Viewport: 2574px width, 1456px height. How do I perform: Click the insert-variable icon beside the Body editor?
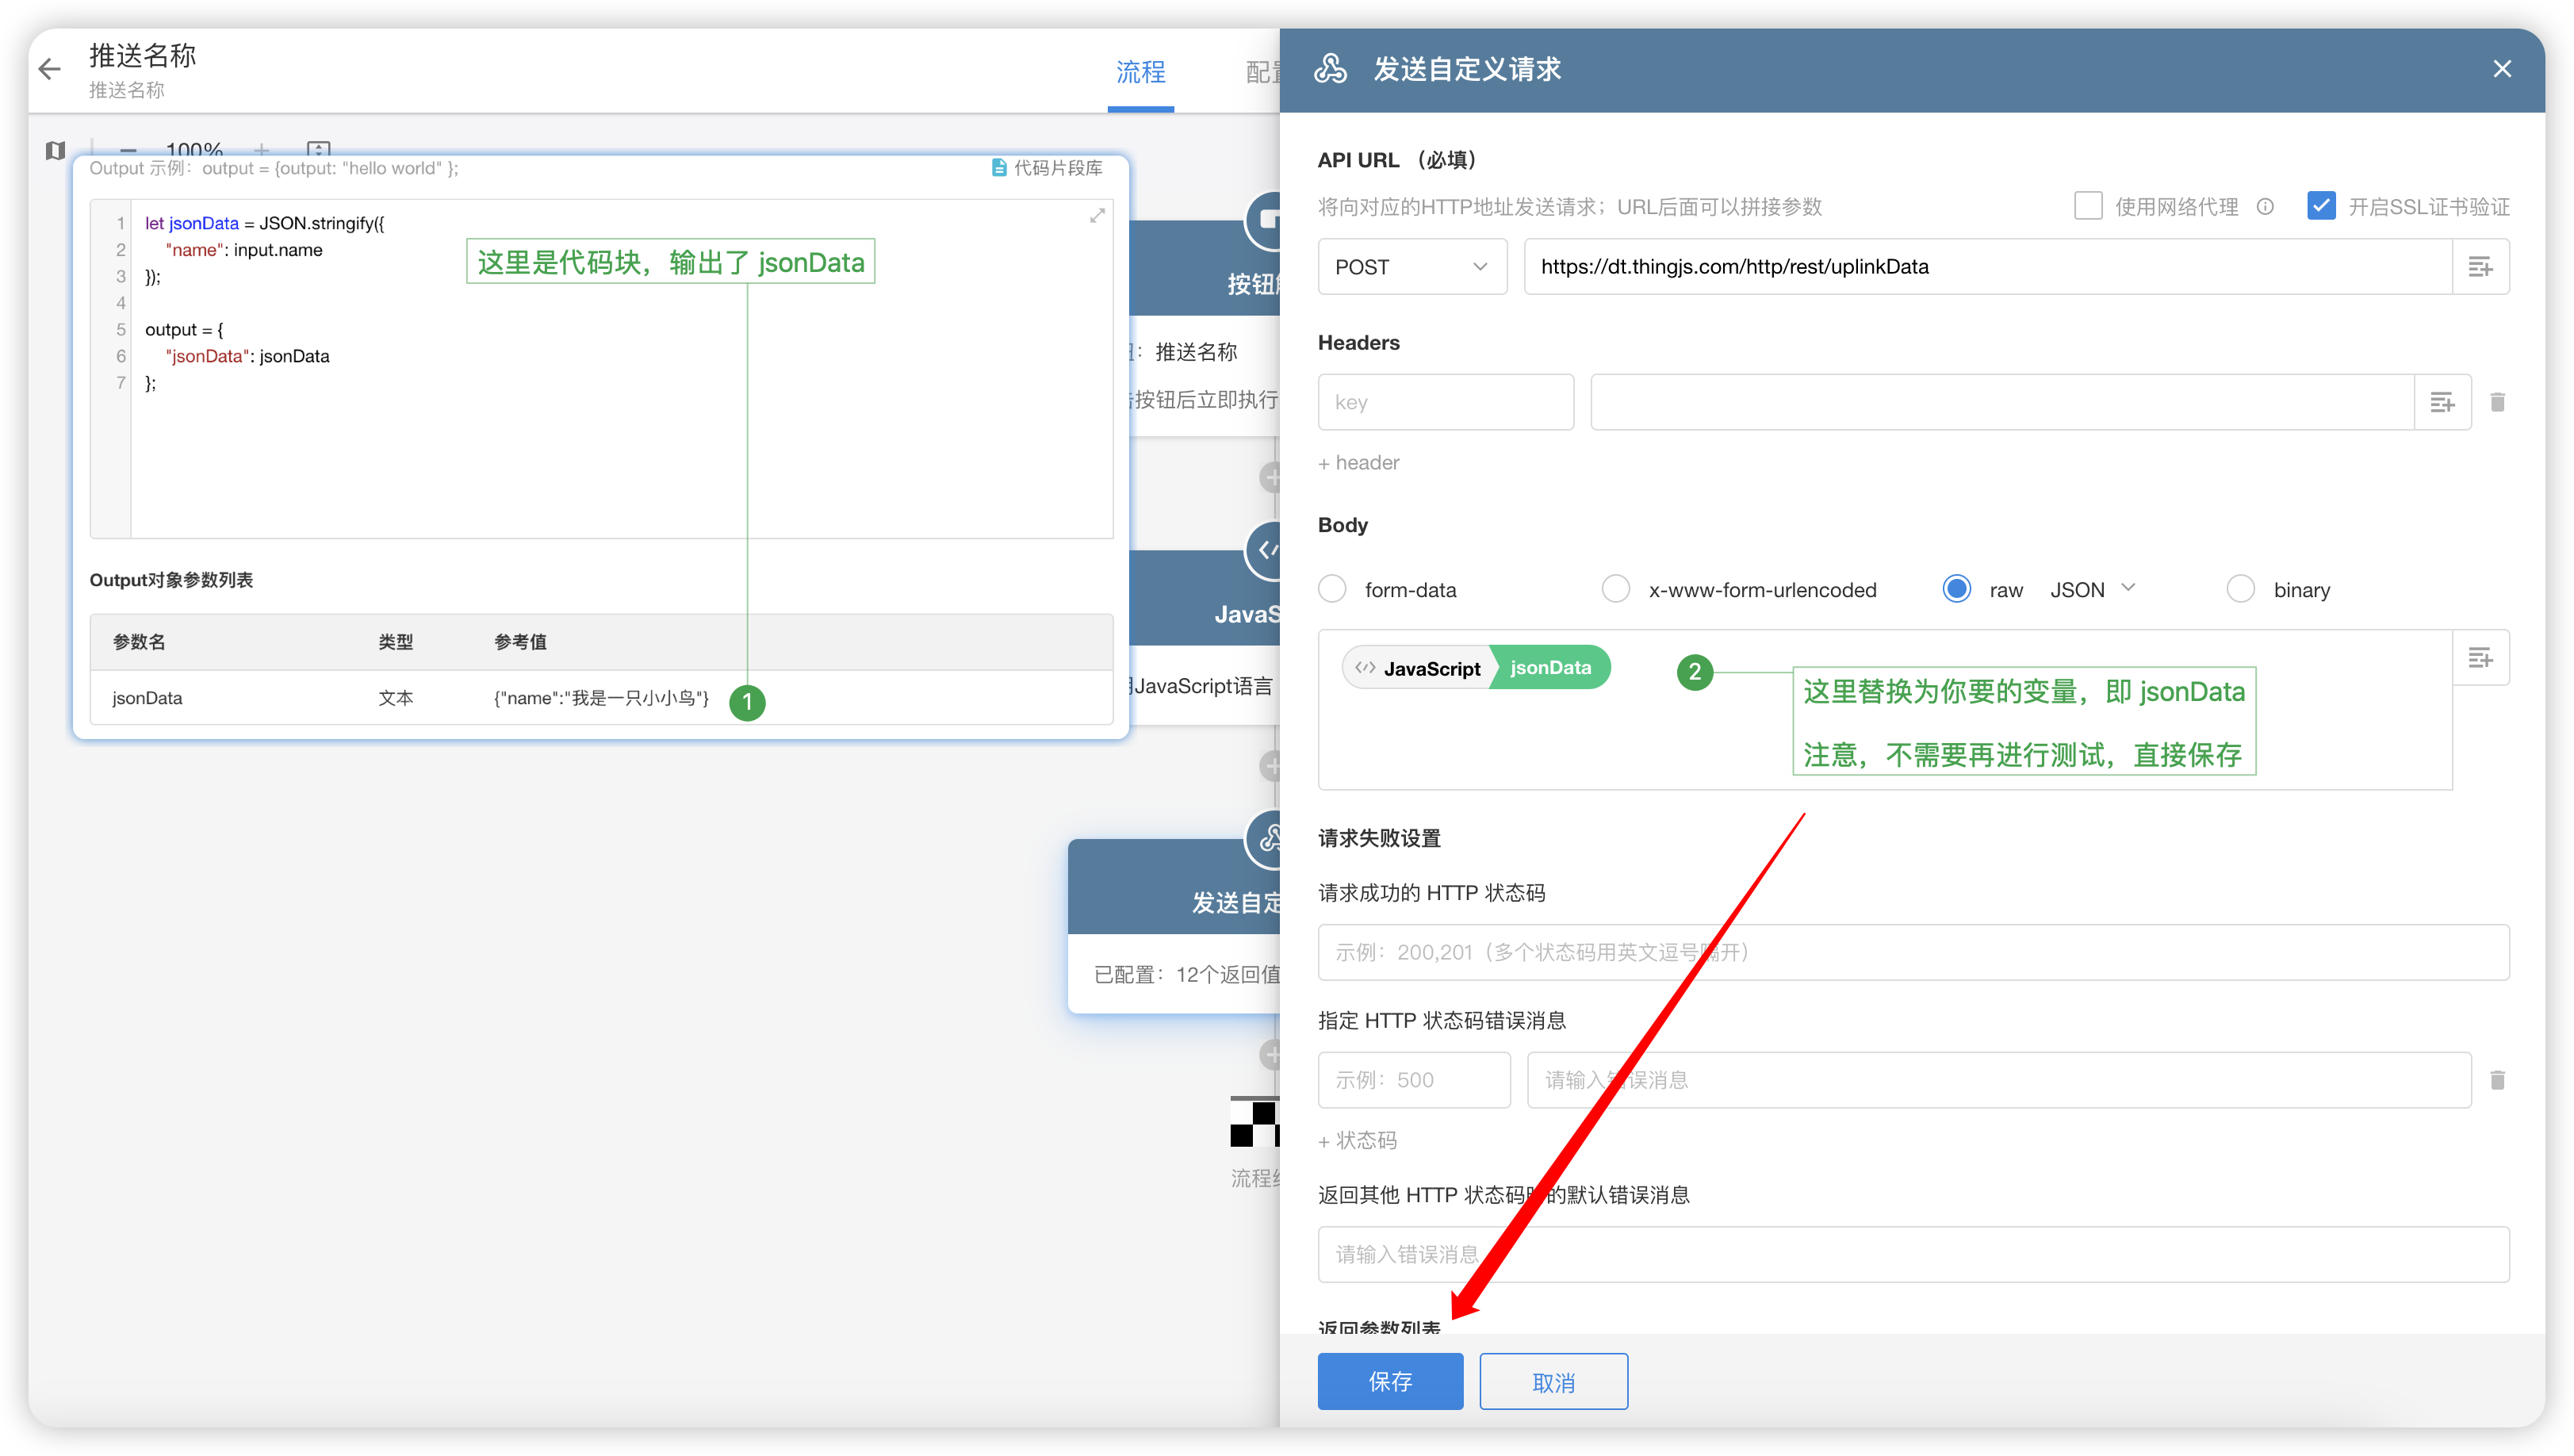pos(2480,658)
